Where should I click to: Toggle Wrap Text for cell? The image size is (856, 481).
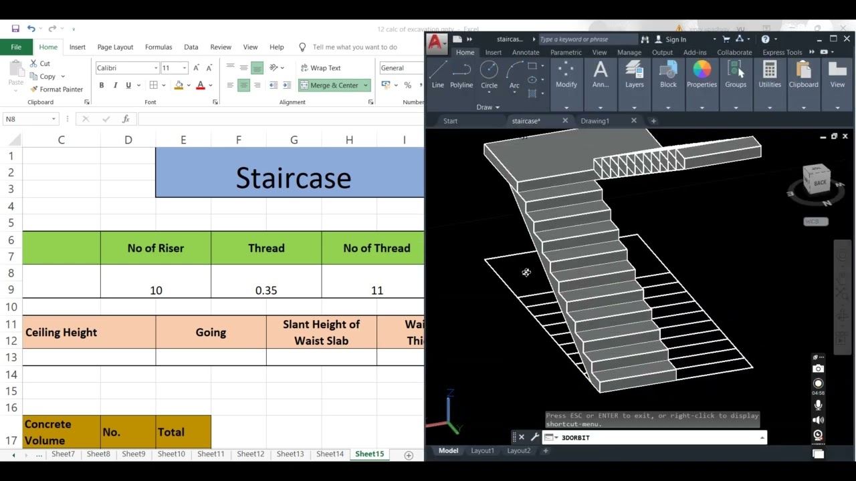320,68
